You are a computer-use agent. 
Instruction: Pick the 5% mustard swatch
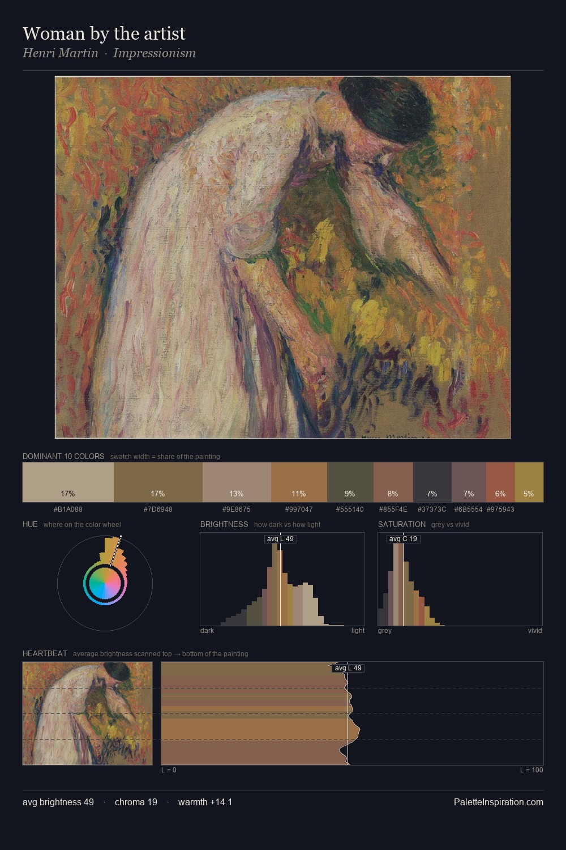[529, 482]
